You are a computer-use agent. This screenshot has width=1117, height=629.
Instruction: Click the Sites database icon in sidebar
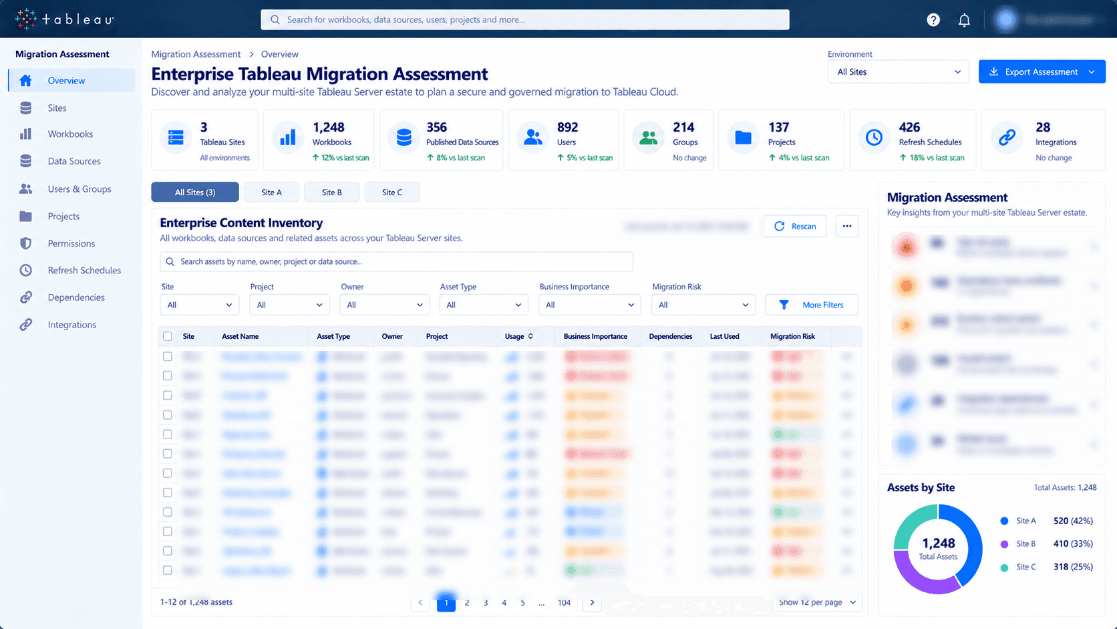(x=25, y=108)
